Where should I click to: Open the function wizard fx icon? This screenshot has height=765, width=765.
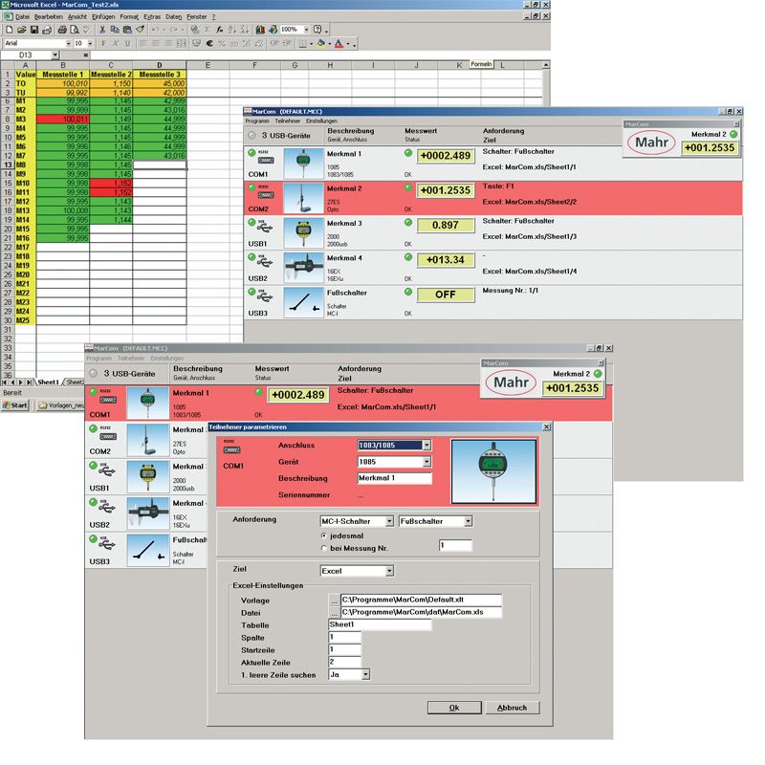coord(220,30)
